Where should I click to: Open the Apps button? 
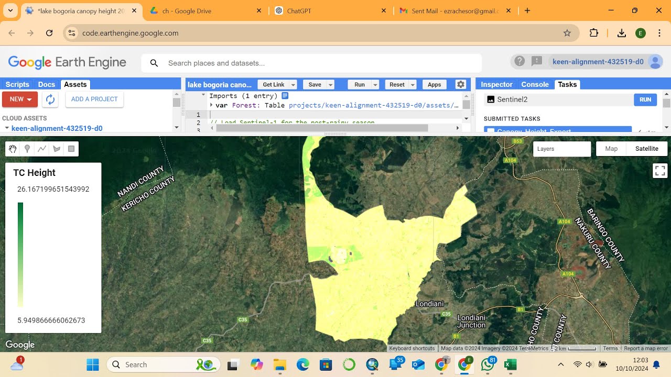click(x=435, y=84)
